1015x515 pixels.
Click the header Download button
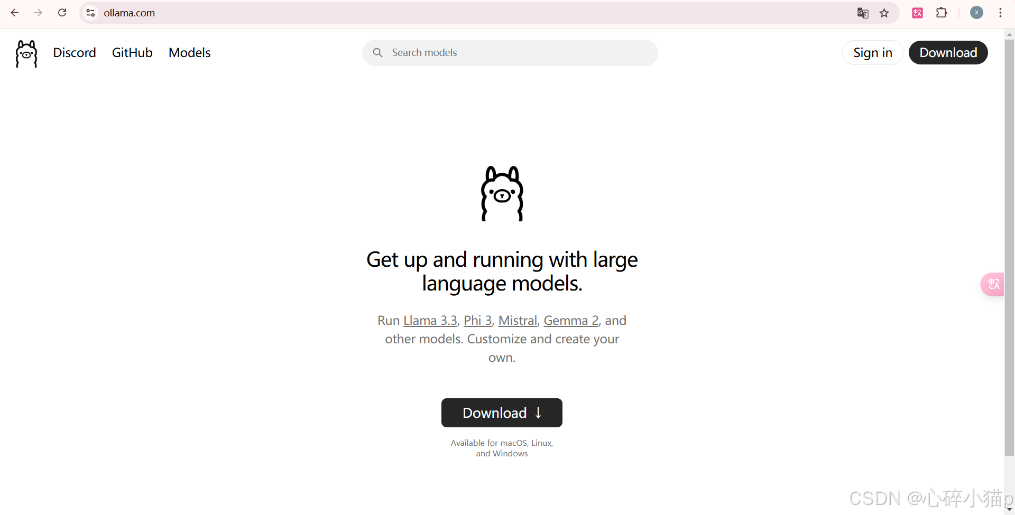pos(948,53)
